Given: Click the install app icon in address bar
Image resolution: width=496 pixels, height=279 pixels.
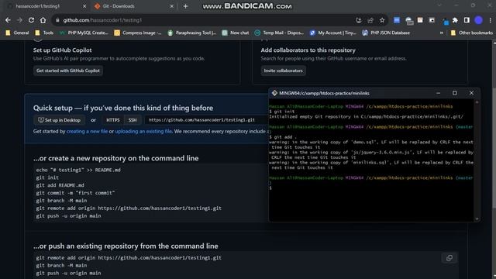Looking at the screenshot, I should [358, 20].
